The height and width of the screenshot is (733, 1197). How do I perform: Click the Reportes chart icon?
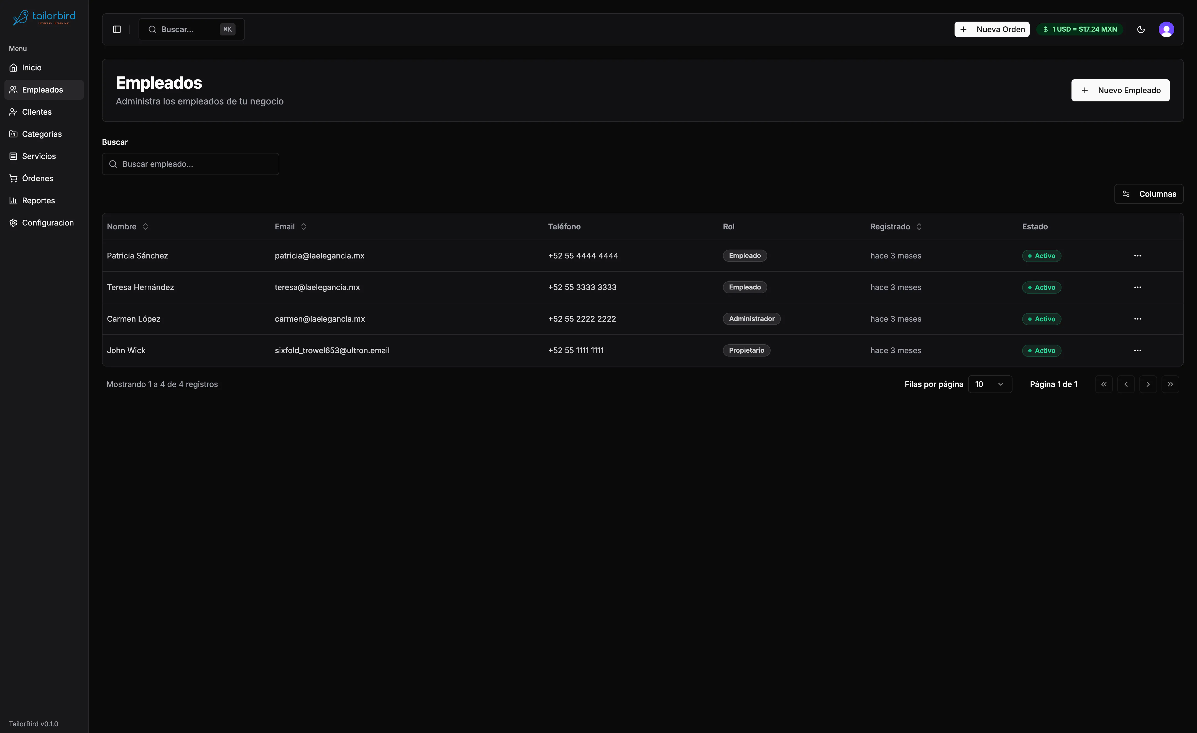[13, 201]
